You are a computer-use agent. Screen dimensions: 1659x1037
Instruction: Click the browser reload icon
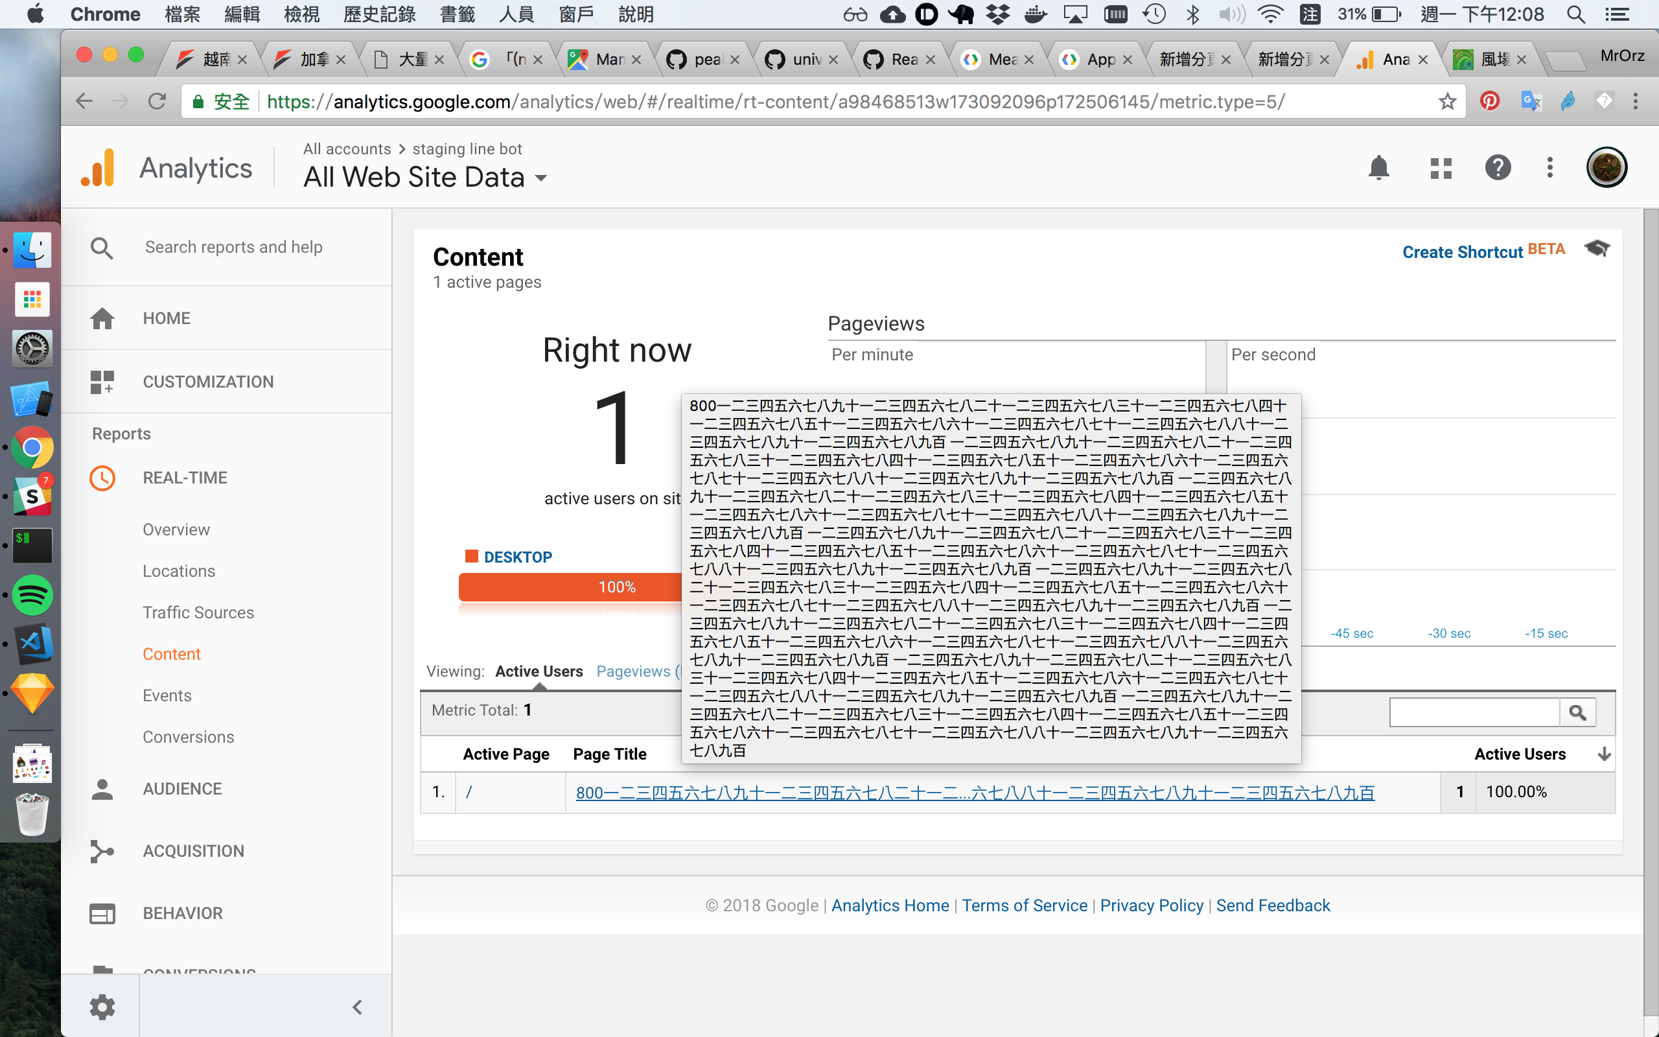click(x=157, y=102)
